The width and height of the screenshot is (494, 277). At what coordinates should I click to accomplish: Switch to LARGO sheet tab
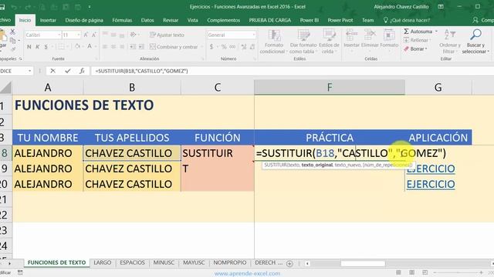(103, 262)
